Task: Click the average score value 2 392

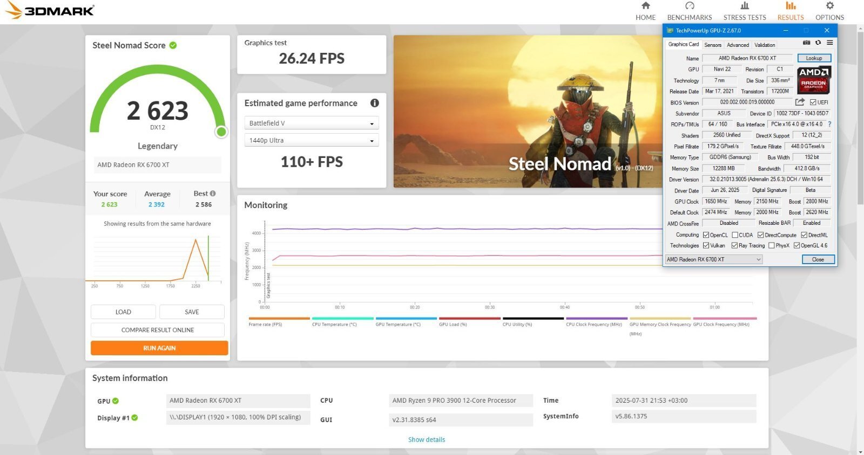Action: (157, 205)
